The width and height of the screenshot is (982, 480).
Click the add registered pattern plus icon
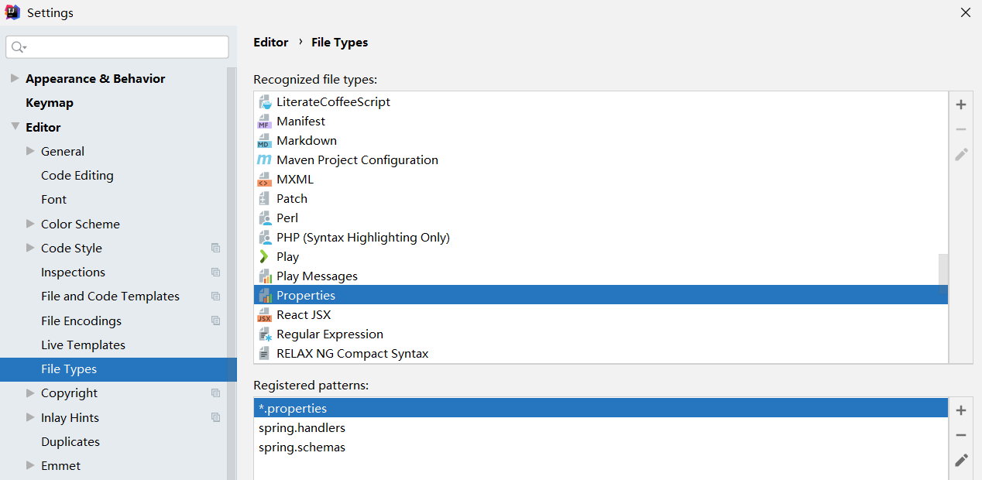click(x=961, y=410)
